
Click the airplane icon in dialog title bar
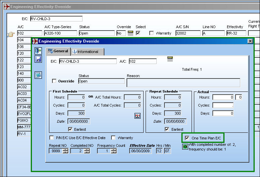(x=35, y=41)
